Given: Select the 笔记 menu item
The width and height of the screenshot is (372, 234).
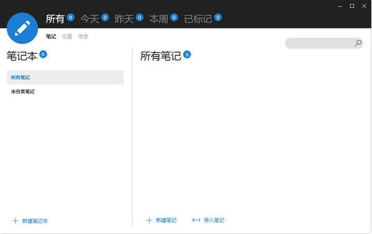Looking at the screenshot, I should pos(51,37).
